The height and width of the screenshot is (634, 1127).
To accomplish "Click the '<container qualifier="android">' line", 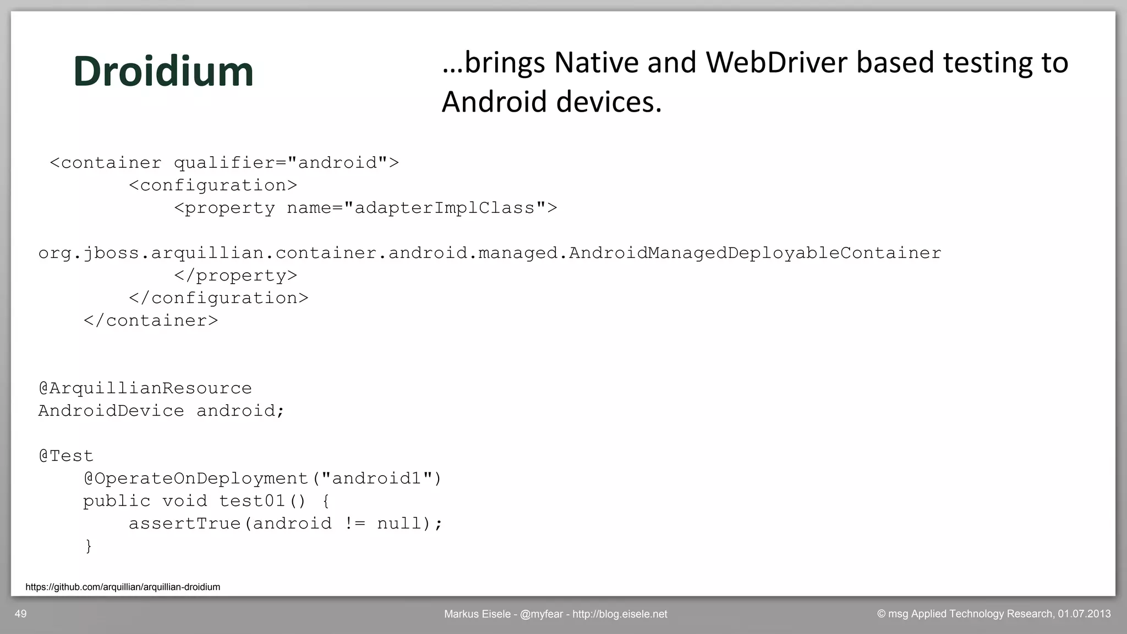I will [224, 163].
